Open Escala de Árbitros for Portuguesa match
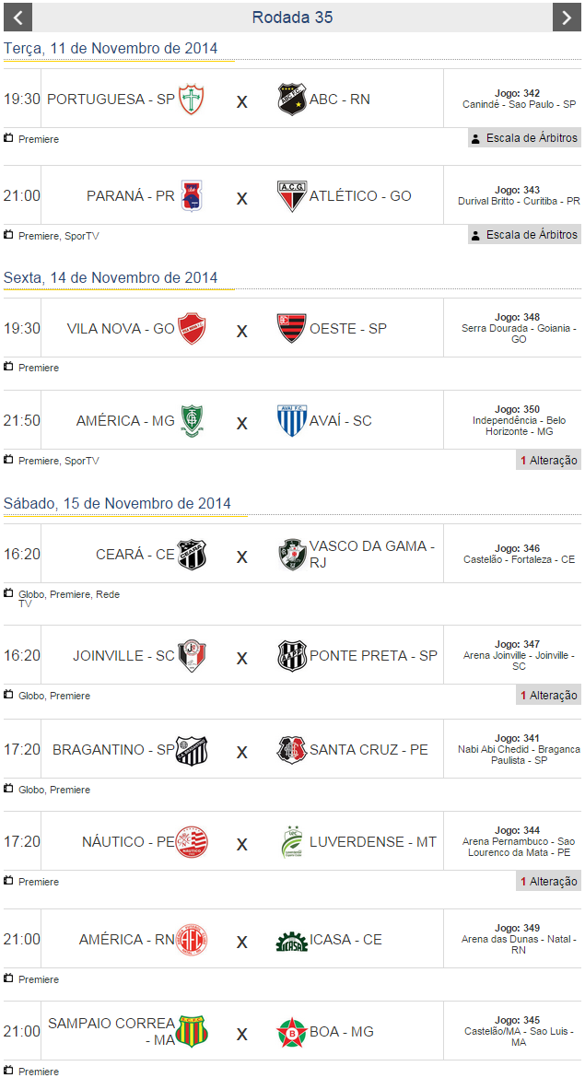This screenshot has height=1078, width=585. click(524, 138)
